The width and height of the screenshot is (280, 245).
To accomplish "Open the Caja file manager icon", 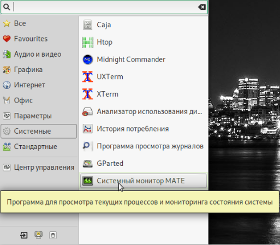I will 88,25.
